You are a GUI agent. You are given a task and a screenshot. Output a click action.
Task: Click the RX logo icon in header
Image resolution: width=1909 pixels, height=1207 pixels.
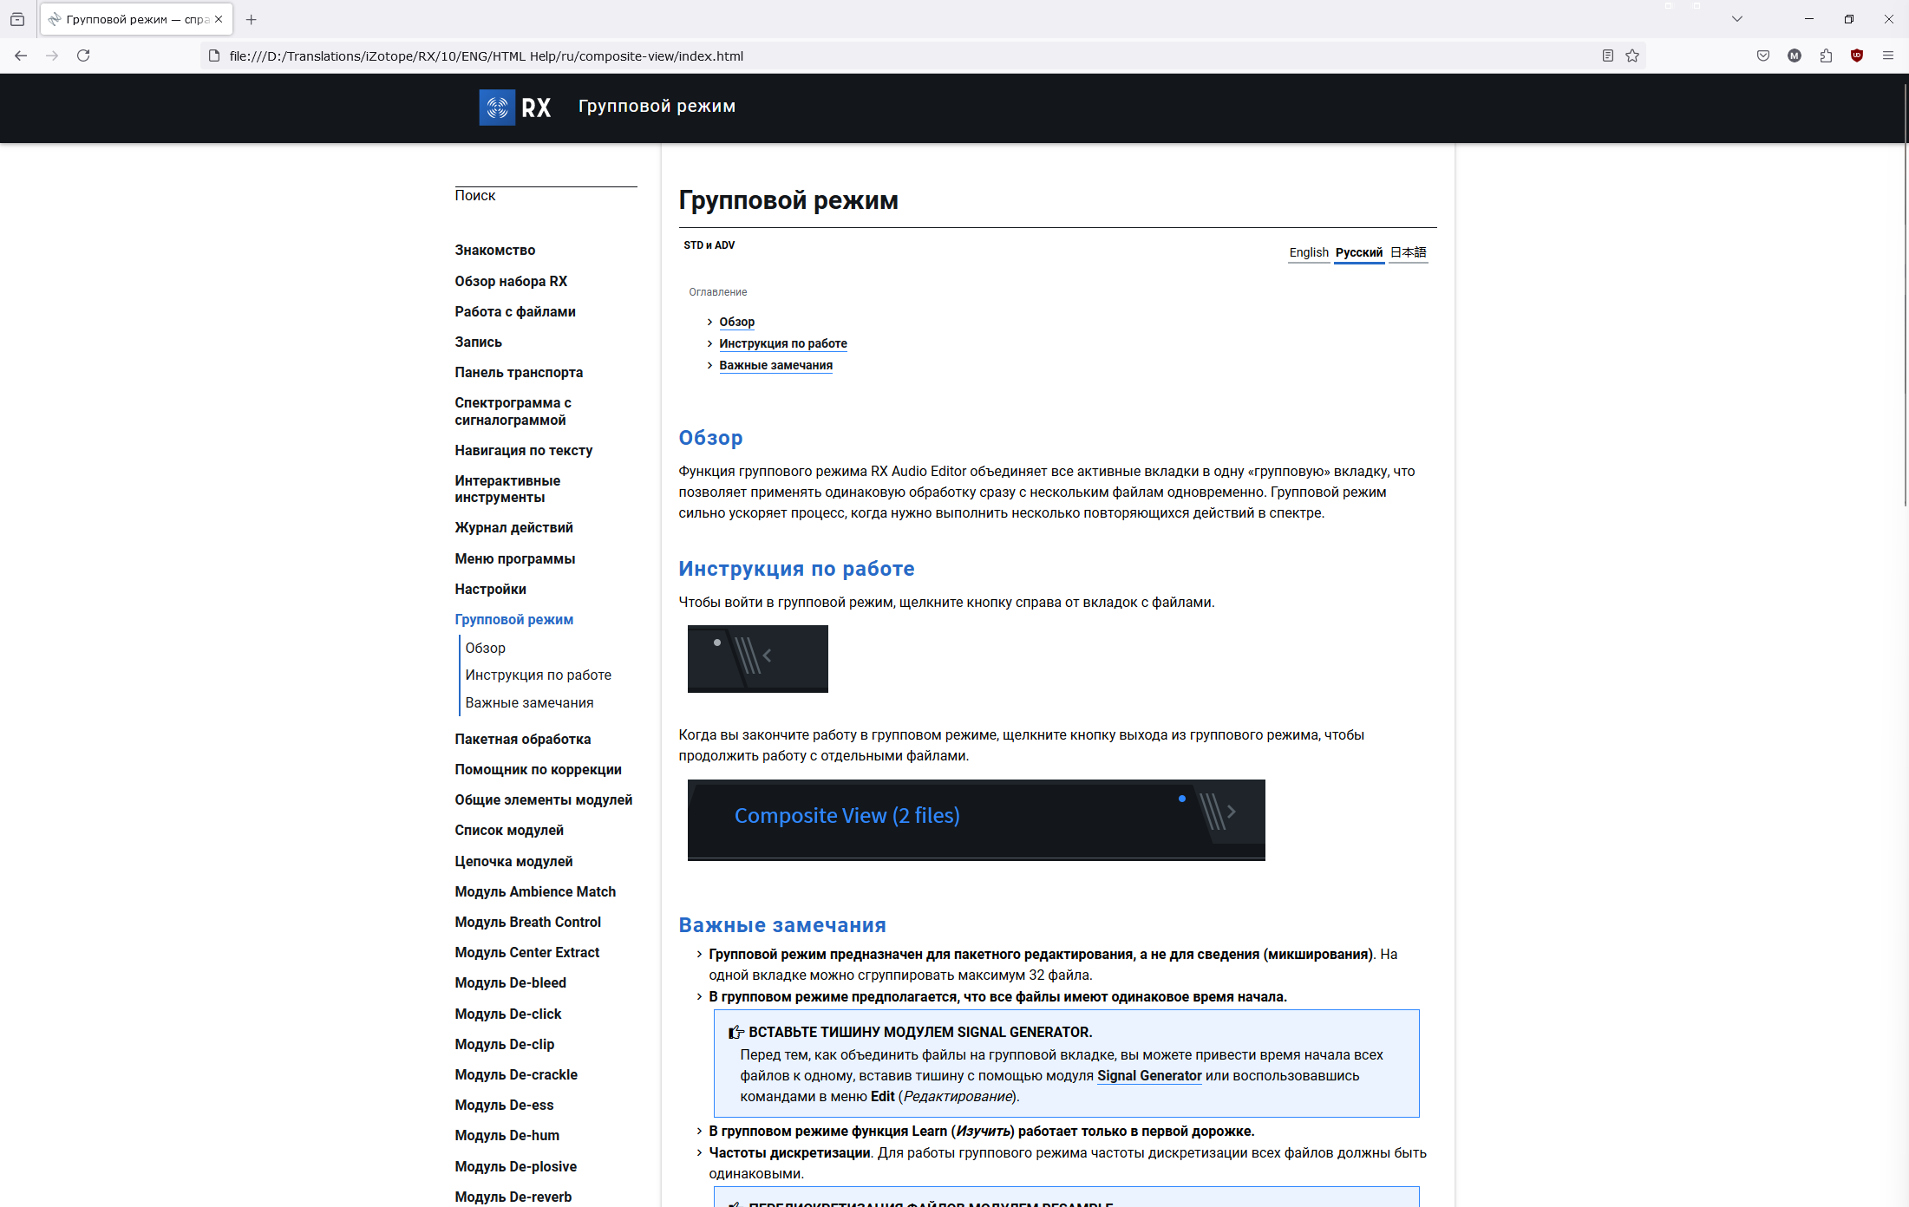(497, 108)
